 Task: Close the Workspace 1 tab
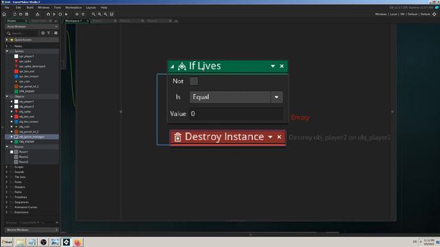click(x=87, y=21)
